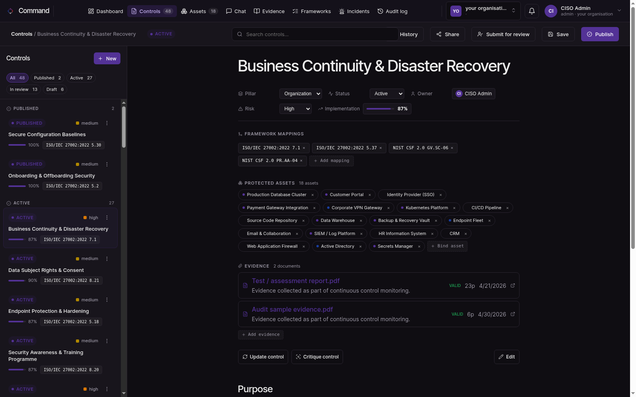Open options menu for Secure Configuration Baselines
The image size is (636, 397).
point(107,123)
